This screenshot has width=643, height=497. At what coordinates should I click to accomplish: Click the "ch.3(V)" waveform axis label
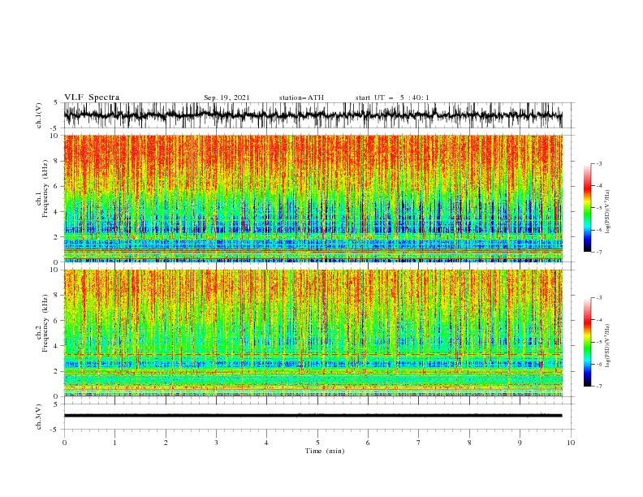pyautogui.click(x=39, y=417)
